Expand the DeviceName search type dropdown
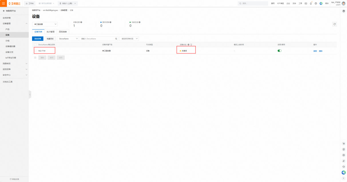Viewport: 347px width, 182px height. tap(68, 38)
